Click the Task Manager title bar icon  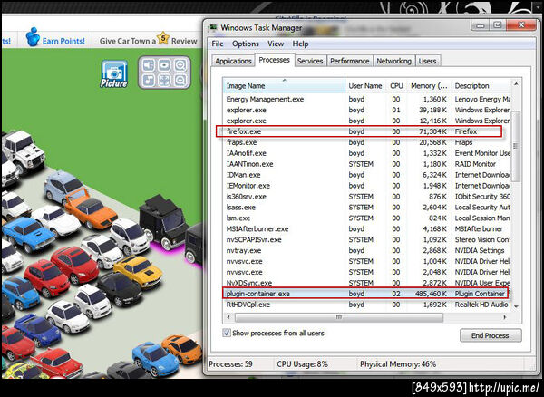point(213,28)
